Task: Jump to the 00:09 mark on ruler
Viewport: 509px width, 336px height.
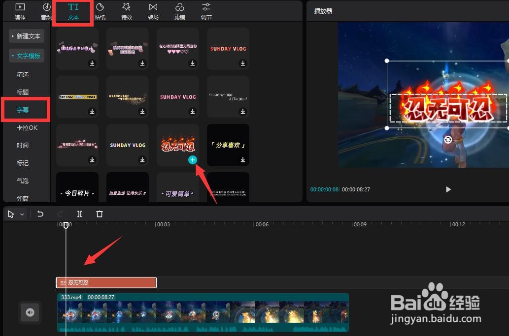Action: tap(360, 224)
